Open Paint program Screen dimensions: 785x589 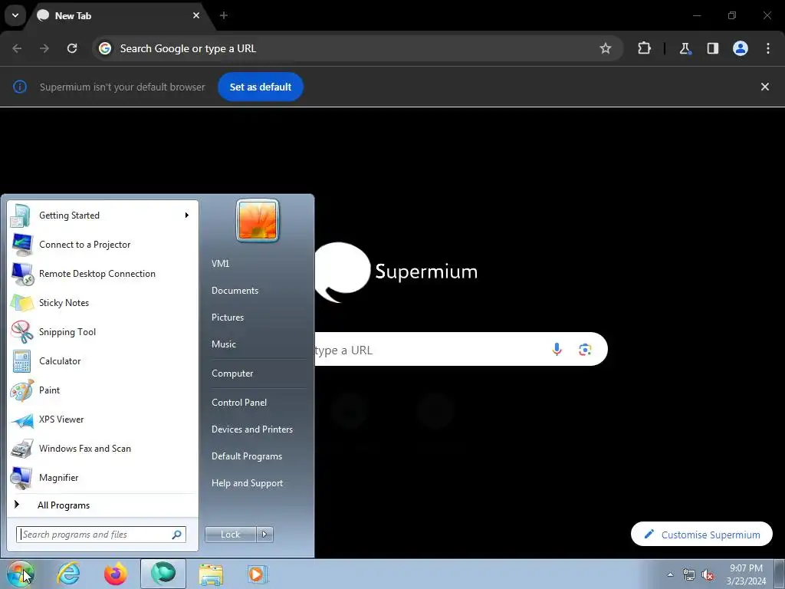coord(103,390)
